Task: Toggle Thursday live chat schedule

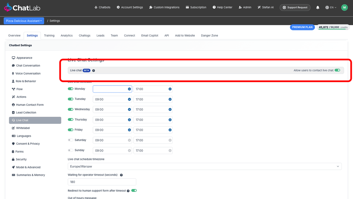Action: pyautogui.click(x=71, y=119)
